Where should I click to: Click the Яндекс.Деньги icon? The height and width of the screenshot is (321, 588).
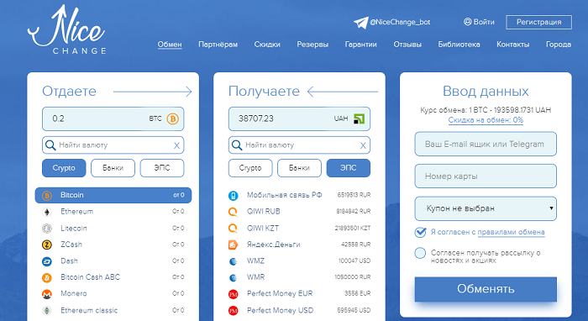coord(234,245)
